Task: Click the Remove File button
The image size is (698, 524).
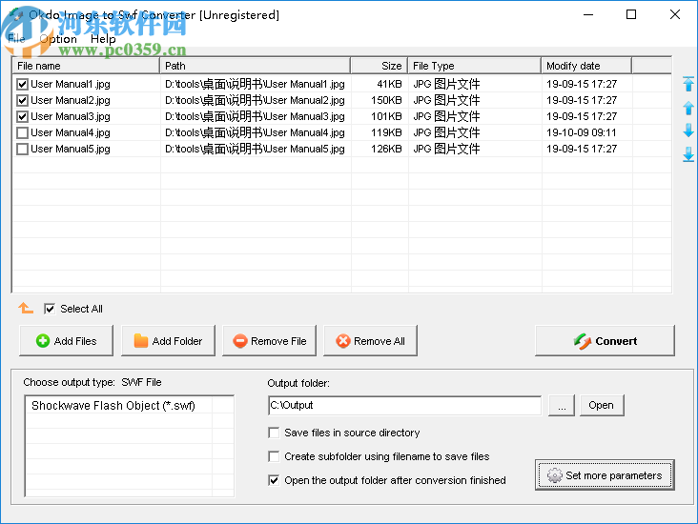Action: pos(269,341)
